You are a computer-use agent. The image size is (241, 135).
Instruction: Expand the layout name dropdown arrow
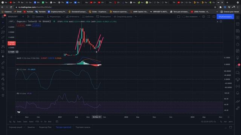[199, 16]
